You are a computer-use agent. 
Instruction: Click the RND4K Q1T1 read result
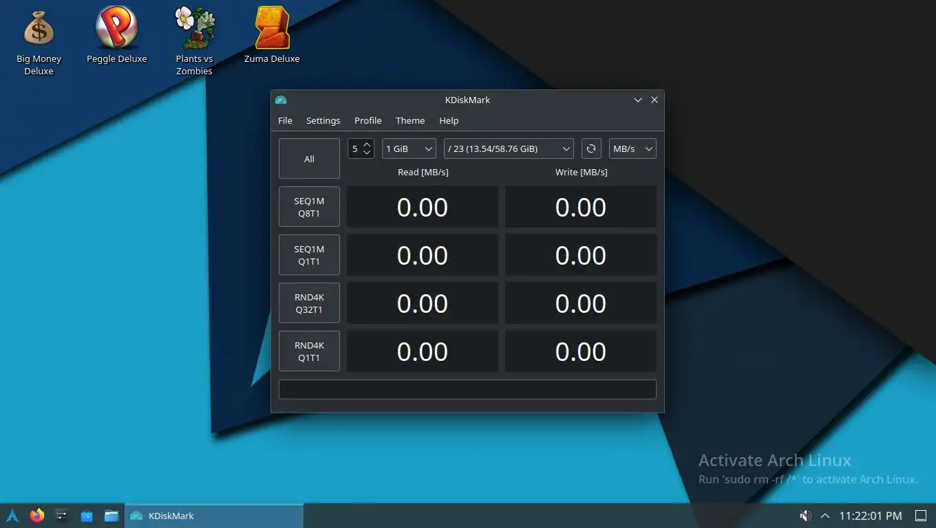(423, 351)
